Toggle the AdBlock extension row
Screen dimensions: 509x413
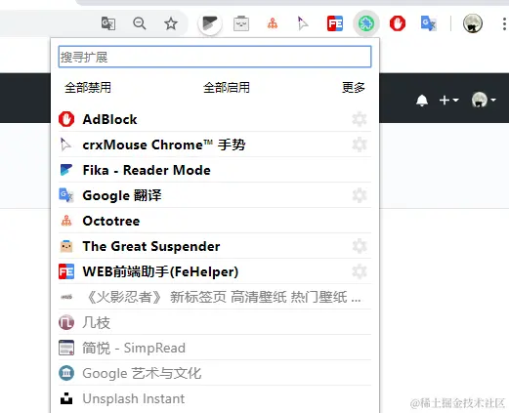tap(215, 119)
